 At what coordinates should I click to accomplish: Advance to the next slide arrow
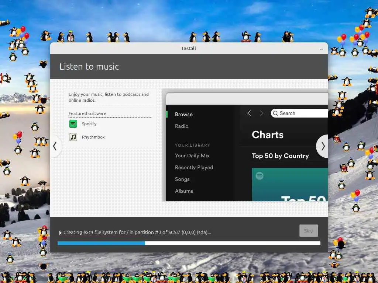pyautogui.click(x=323, y=146)
